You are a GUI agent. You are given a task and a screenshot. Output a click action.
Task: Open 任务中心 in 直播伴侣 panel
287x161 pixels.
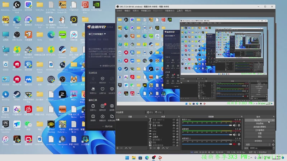click(x=93, y=107)
